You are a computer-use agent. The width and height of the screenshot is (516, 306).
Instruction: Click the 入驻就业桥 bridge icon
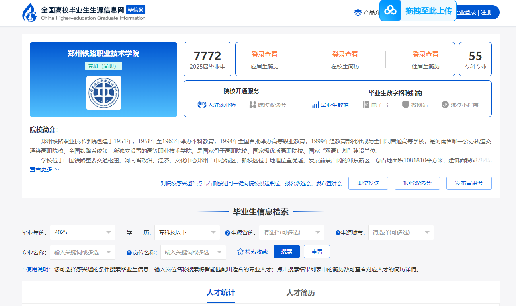202,105
